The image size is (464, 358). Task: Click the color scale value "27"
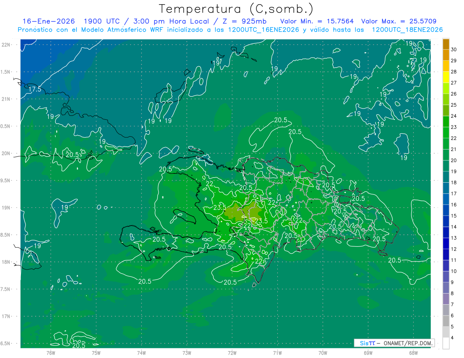(454, 83)
